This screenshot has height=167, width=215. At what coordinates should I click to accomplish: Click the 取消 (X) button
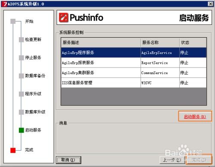68,160
